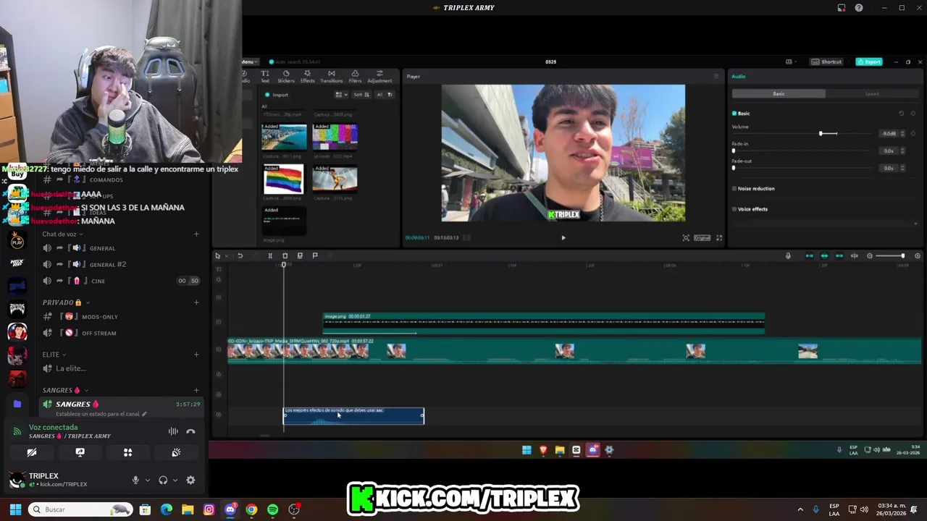Open Discord user settings gear
Screen dimensions: 927x521
click(x=190, y=480)
